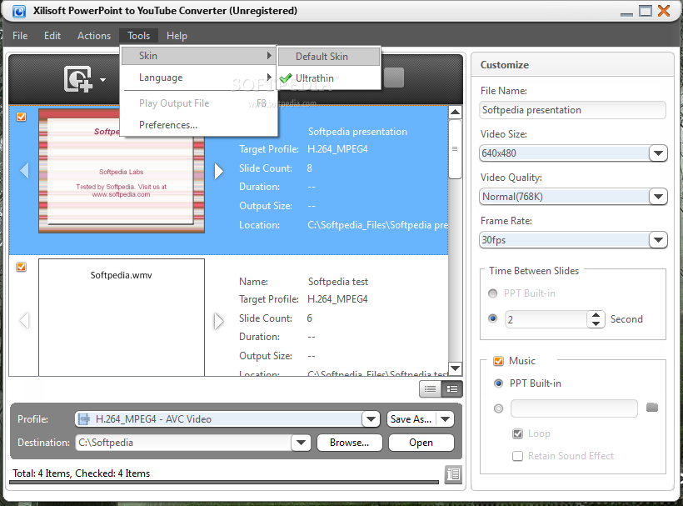The image size is (683, 506).
Task: Click the Add PowerPoint file icon
Action: pyautogui.click(x=78, y=79)
